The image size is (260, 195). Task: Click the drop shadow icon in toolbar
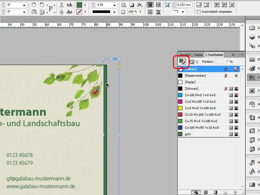click(131, 5)
